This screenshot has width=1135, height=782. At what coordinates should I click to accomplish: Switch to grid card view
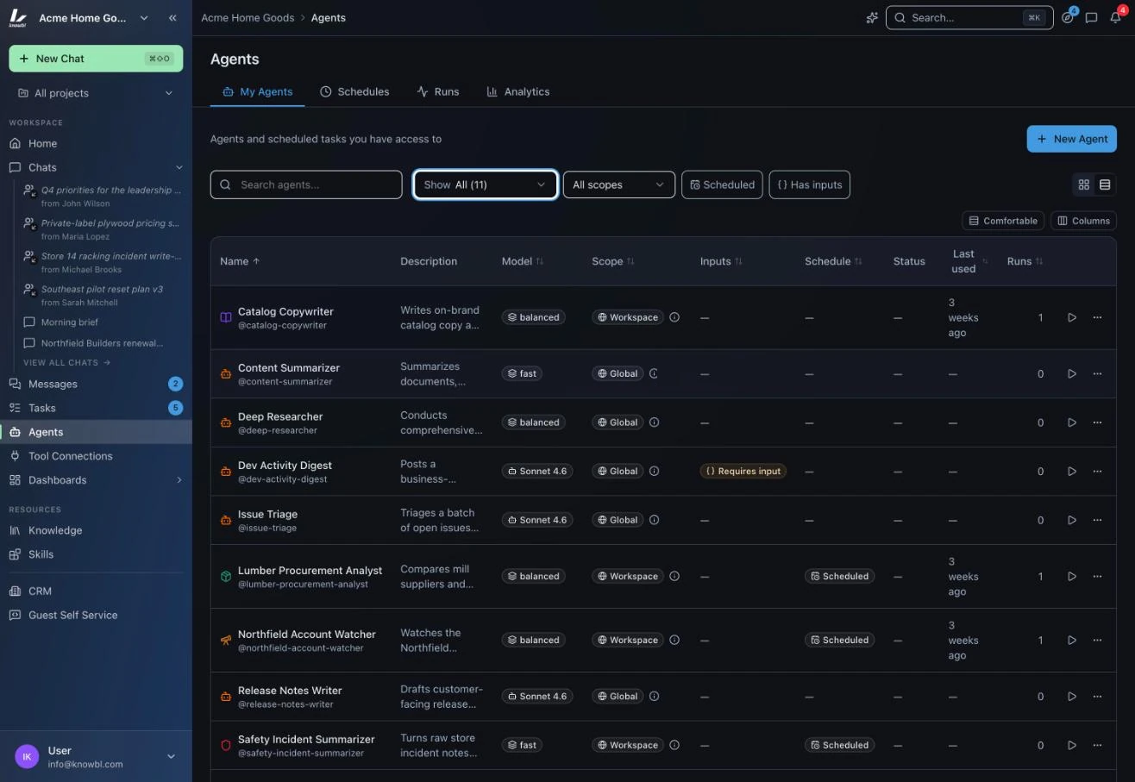1084,185
